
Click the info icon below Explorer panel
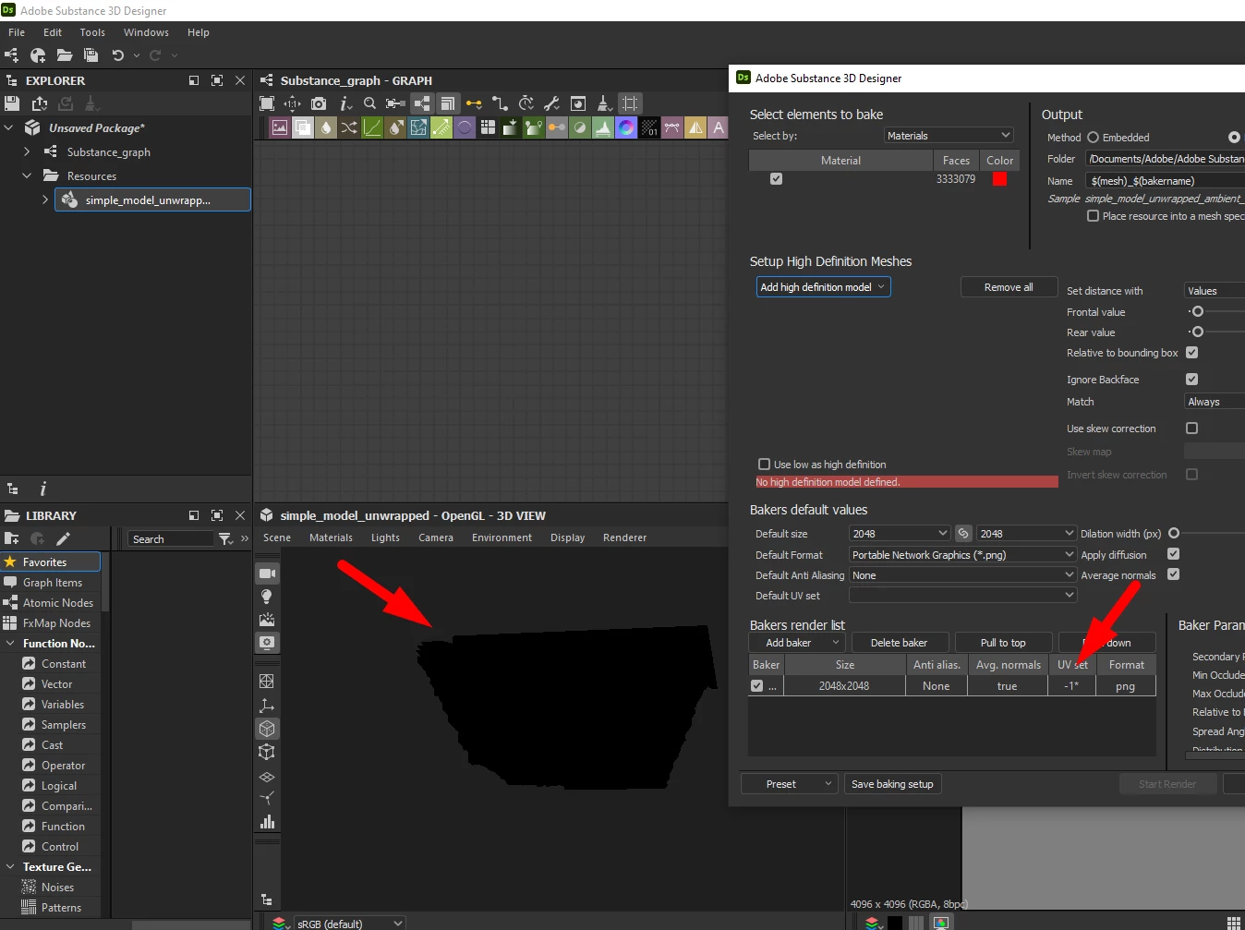[42, 489]
